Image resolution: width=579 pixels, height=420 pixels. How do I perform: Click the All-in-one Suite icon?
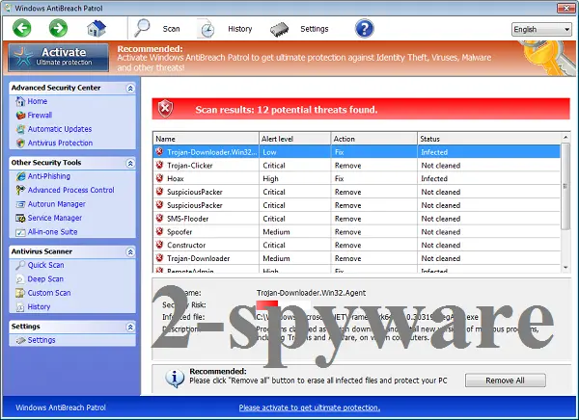(20, 232)
